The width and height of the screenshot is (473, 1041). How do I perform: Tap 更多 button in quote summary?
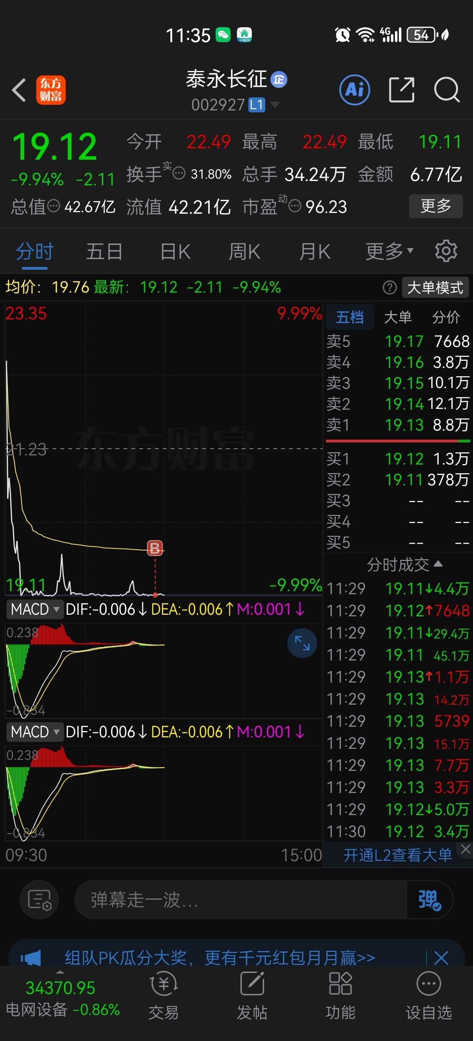click(x=436, y=206)
